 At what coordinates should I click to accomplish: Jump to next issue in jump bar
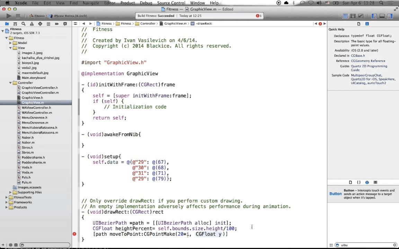(325, 24)
